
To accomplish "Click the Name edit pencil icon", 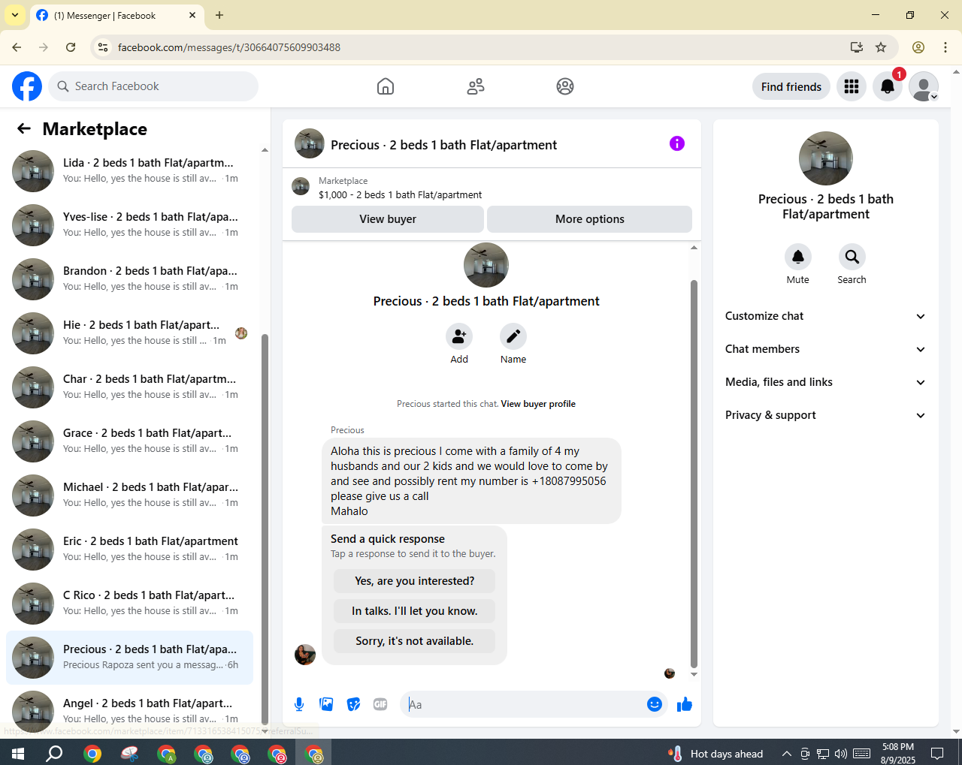I will click(x=513, y=336).
